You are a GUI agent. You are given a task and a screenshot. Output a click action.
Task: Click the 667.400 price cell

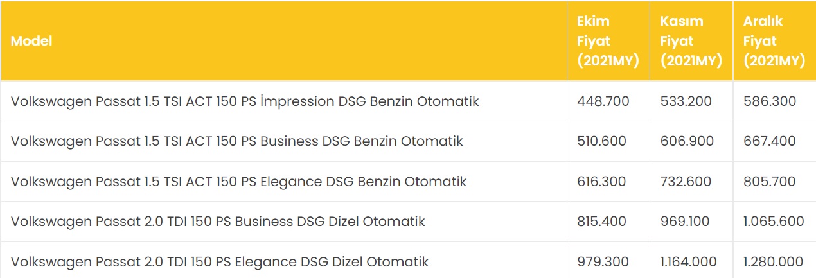(x=770, y=141)
